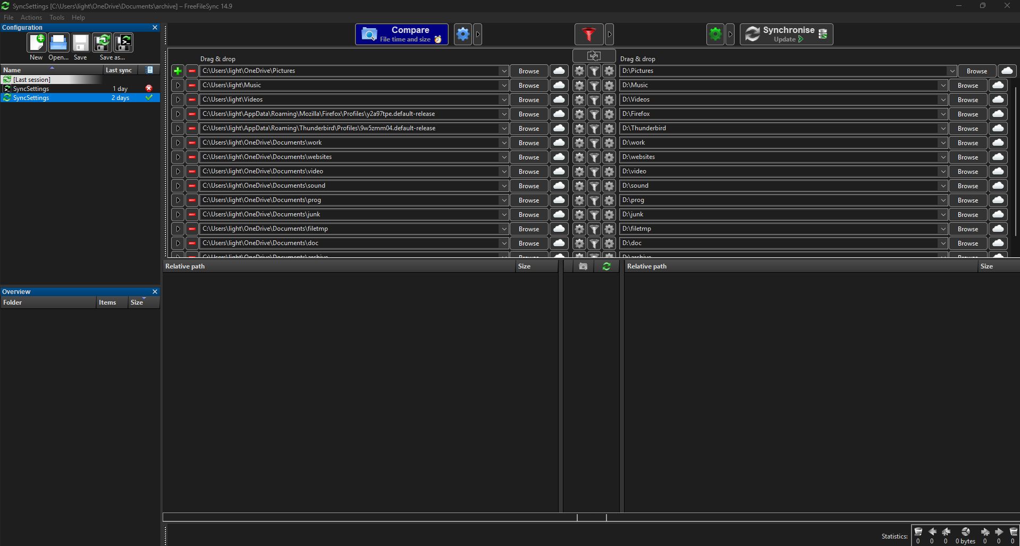Open a configuration file with Open icon
1020x546 pixels.
pos(58,43)
